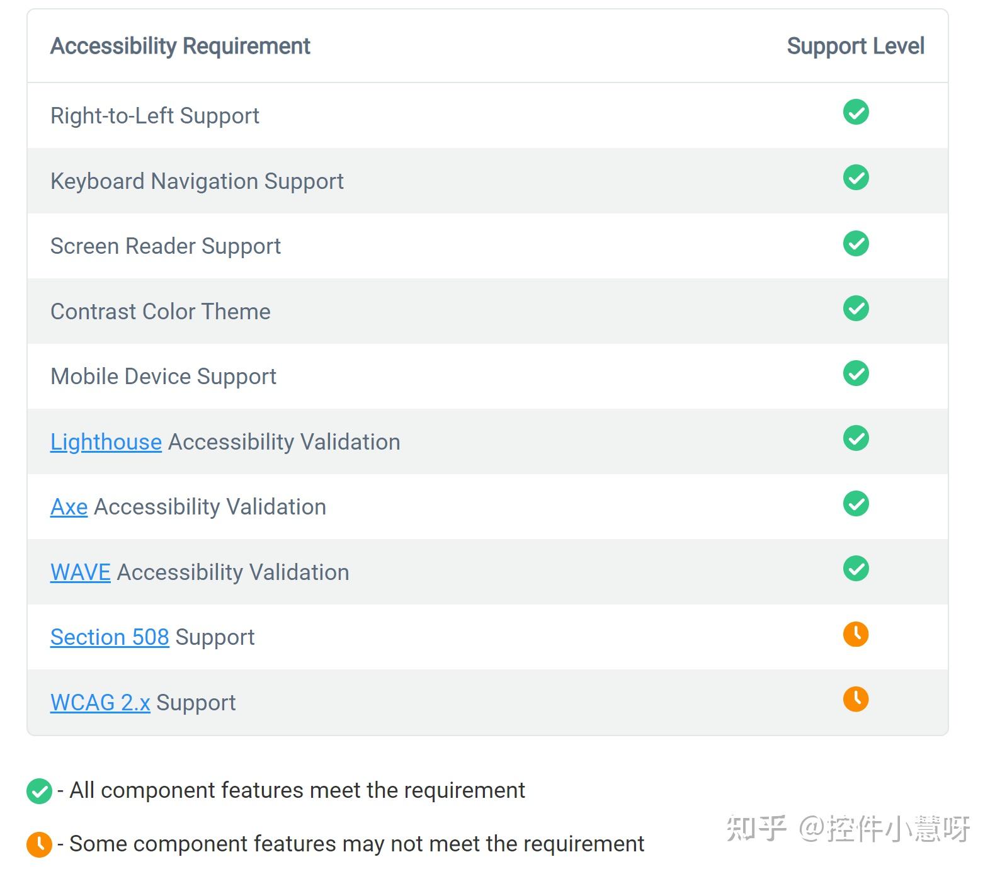Click the Axe validation row checkmark icon
The height and width of the screenshot is (869, 995).
tap(855, 504)
